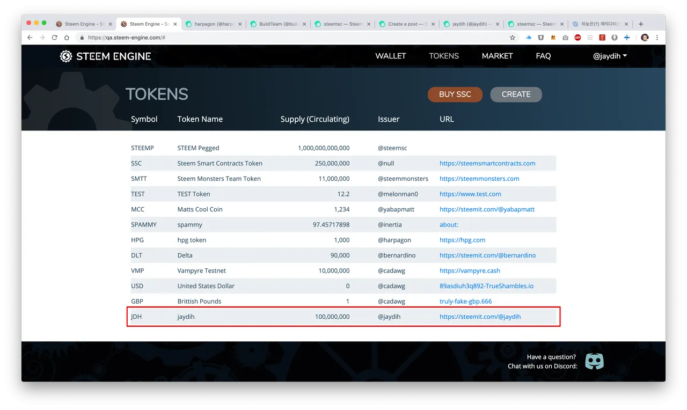The image size is (687, 410).
Task: Click the address bar URL field
Action: click(x=290, y=38)
